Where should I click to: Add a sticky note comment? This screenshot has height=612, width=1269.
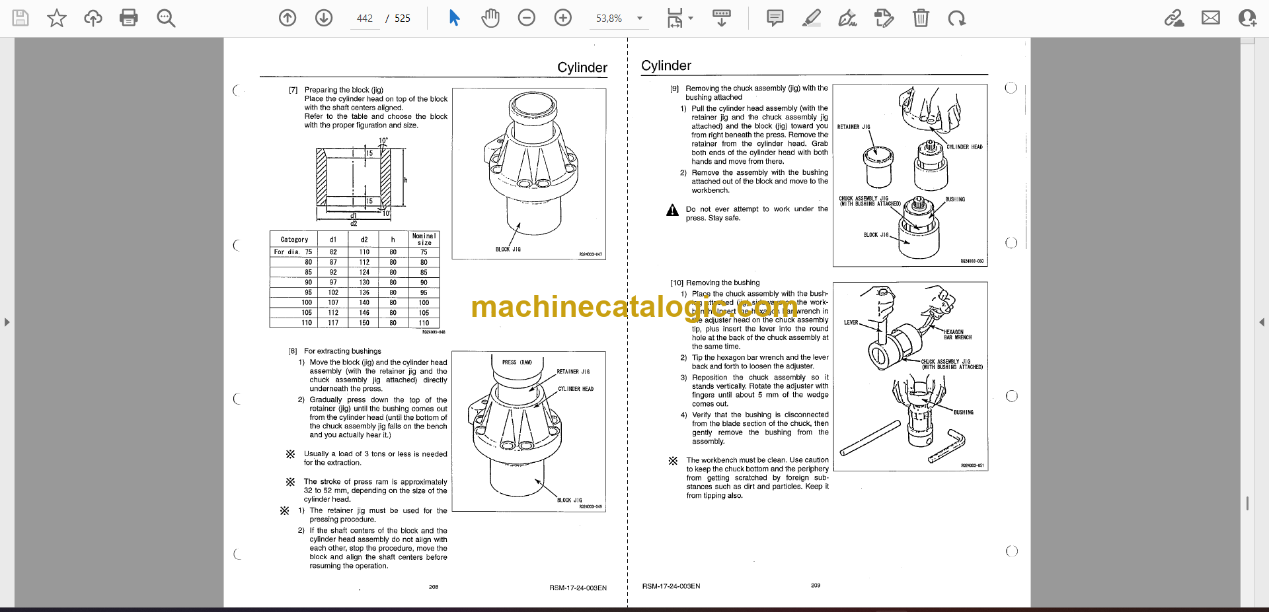tap(775, 18)
